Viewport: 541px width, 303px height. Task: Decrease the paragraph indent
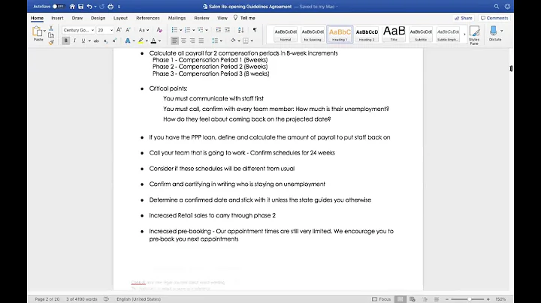(218, 30)
